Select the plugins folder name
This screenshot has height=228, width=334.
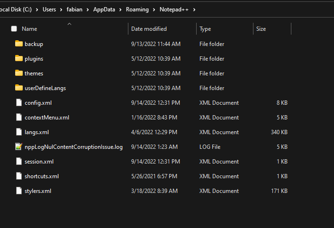34,59
